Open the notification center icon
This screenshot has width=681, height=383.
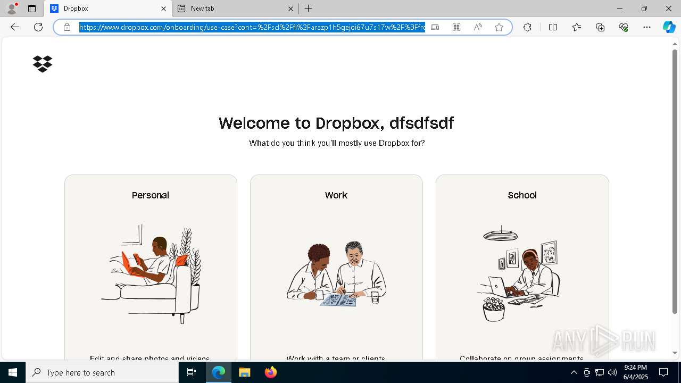tap(663, 372)
